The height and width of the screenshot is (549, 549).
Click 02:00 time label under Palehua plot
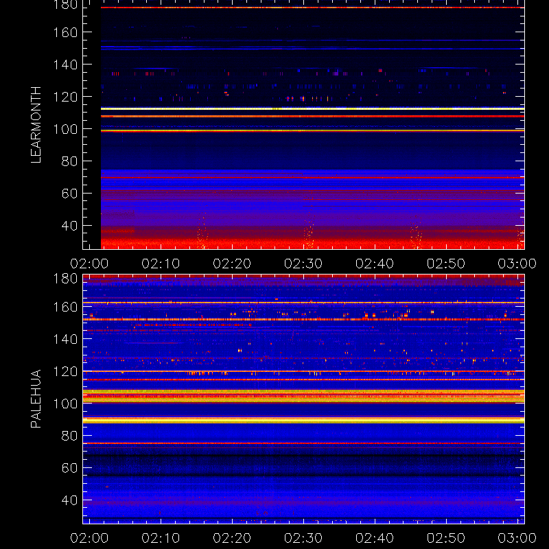tap(89, 538)
